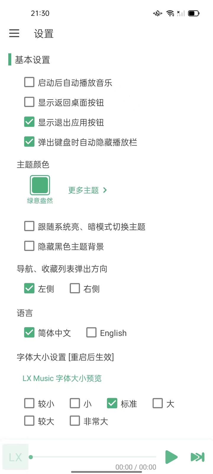Enable auto-play music after startup
Image resolution: width=213 pixels, height=474 pixels.
(x=29, y=82)
